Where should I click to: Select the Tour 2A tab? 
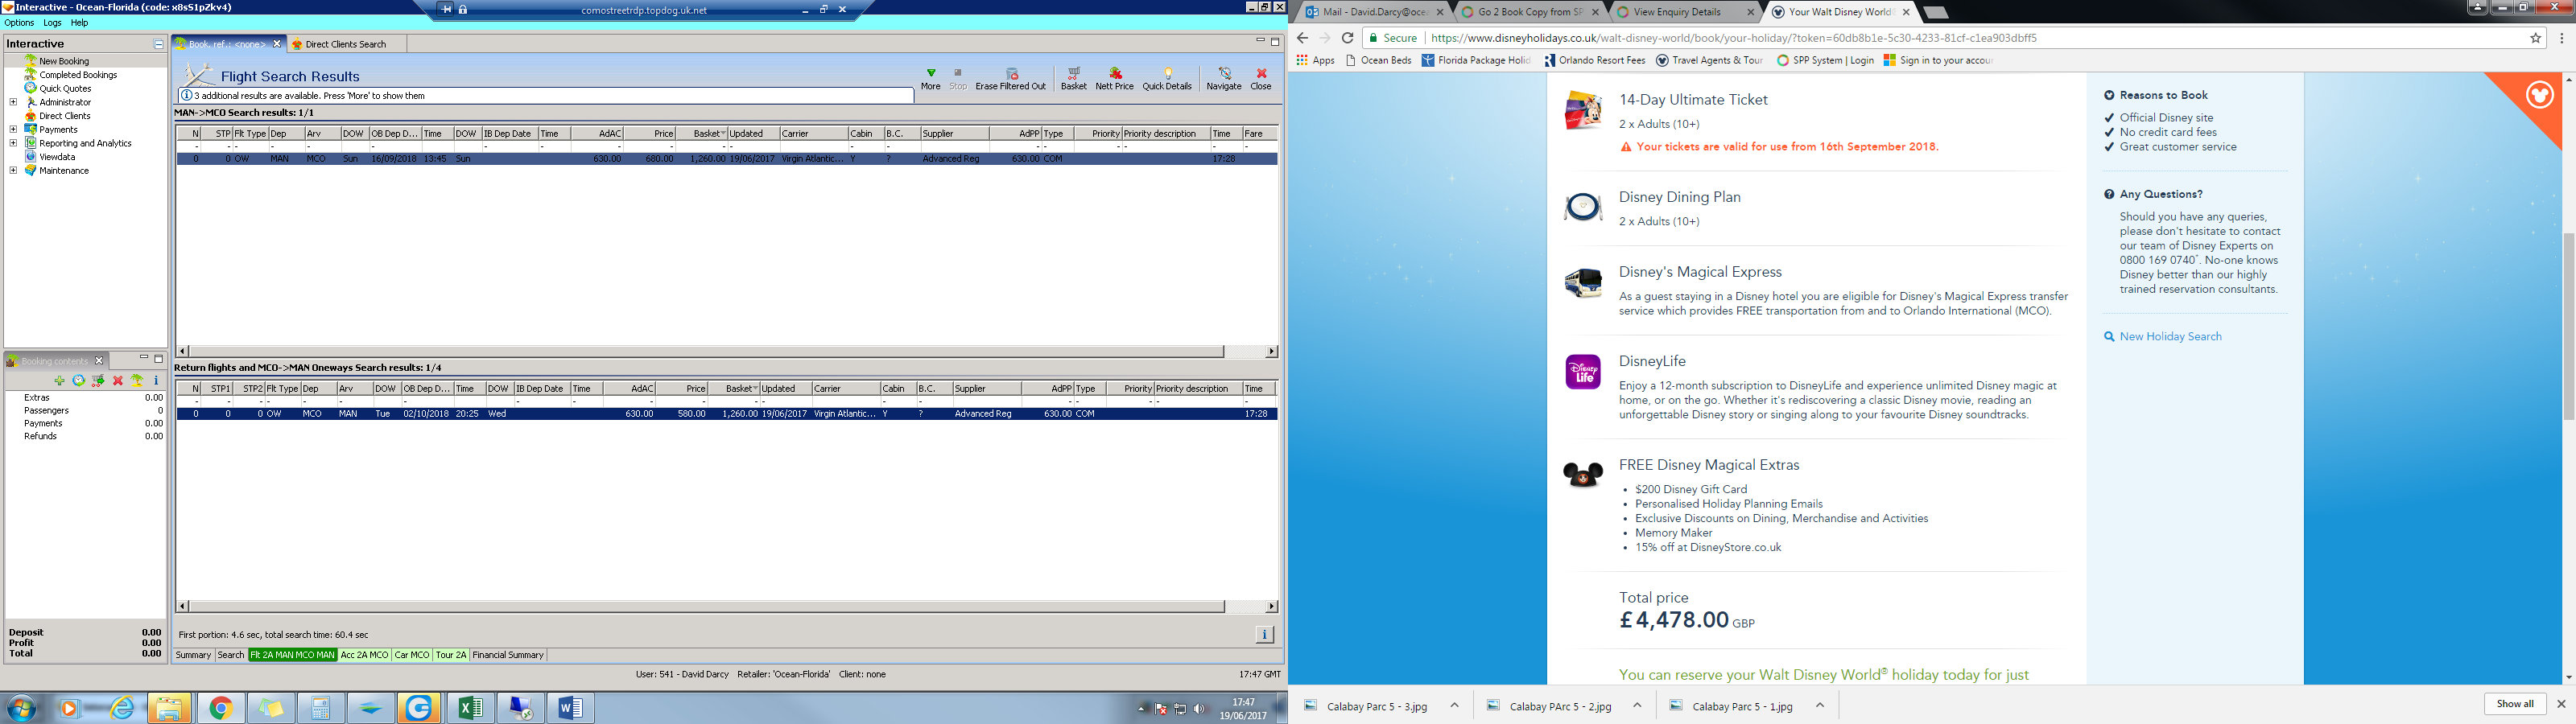[451, 655]
